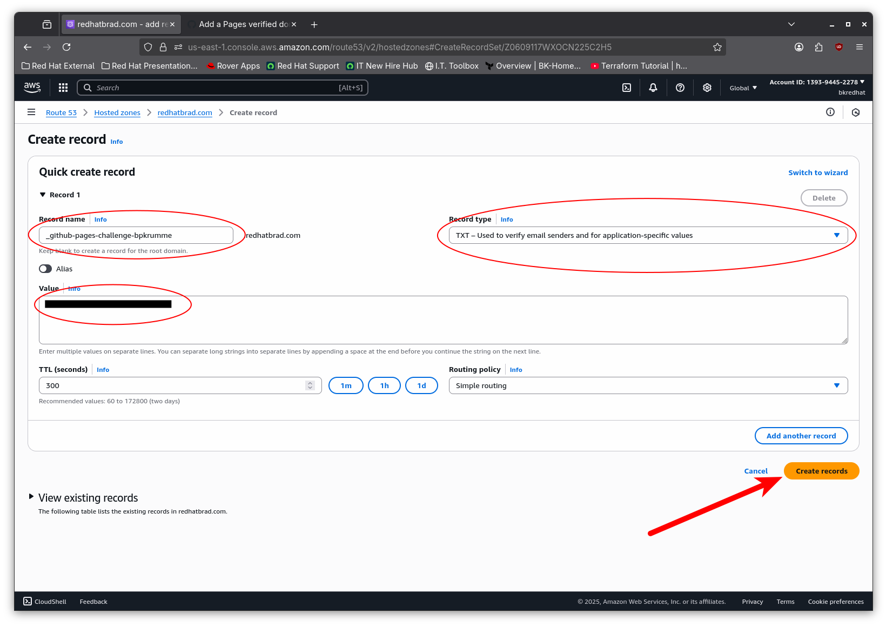Set TTL with the 1h button

tap(384, 385)
